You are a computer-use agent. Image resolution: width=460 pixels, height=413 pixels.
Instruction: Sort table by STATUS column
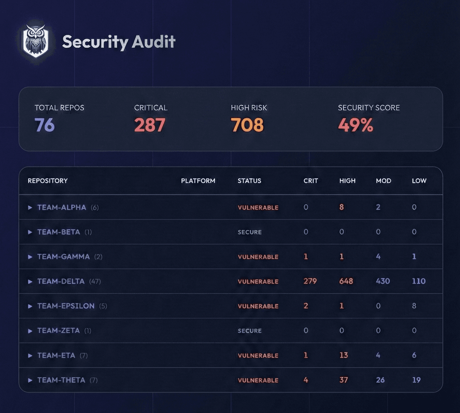tap(249, 181)
